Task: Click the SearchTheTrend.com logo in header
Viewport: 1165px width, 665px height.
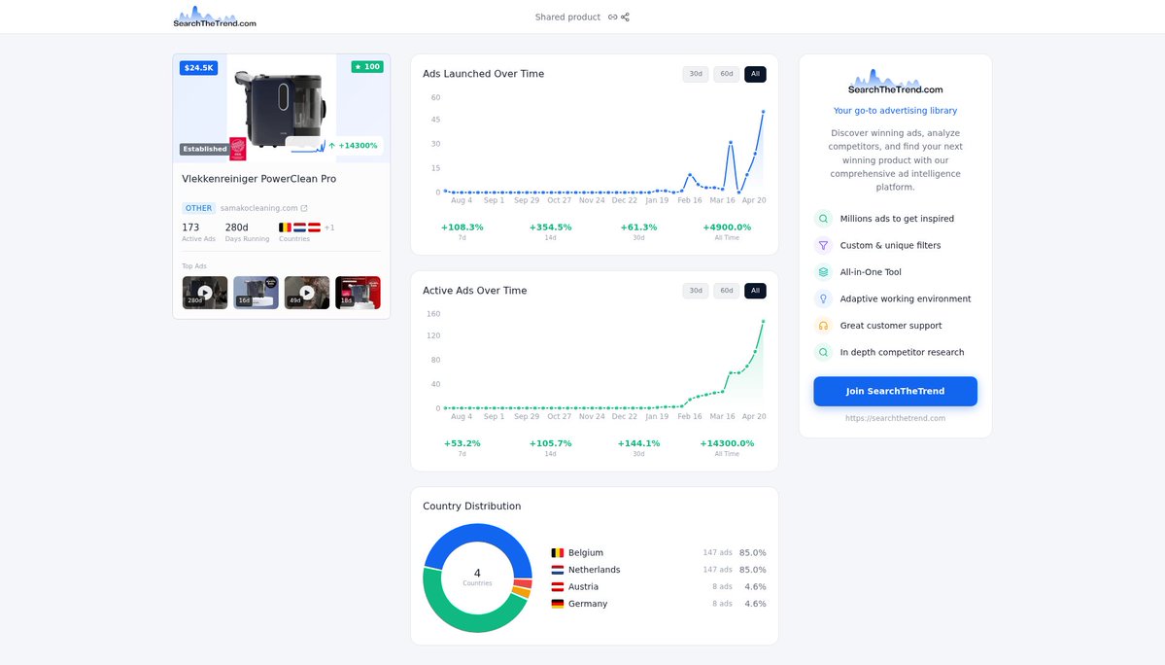Action: click(x=215, y=17)
